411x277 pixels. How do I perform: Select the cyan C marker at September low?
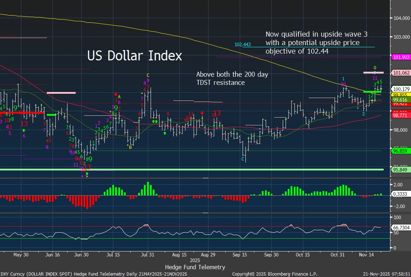(243, 159)
